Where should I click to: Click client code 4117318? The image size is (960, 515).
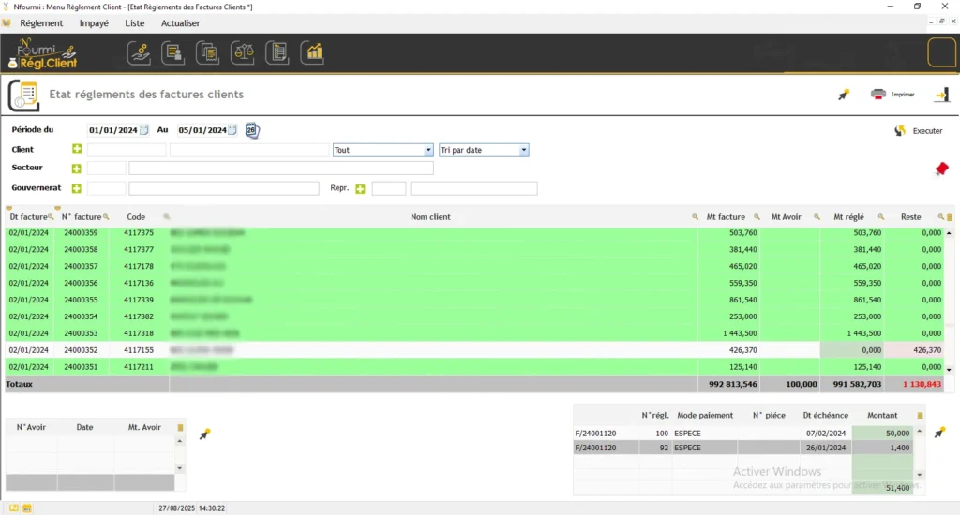[139, 333]
